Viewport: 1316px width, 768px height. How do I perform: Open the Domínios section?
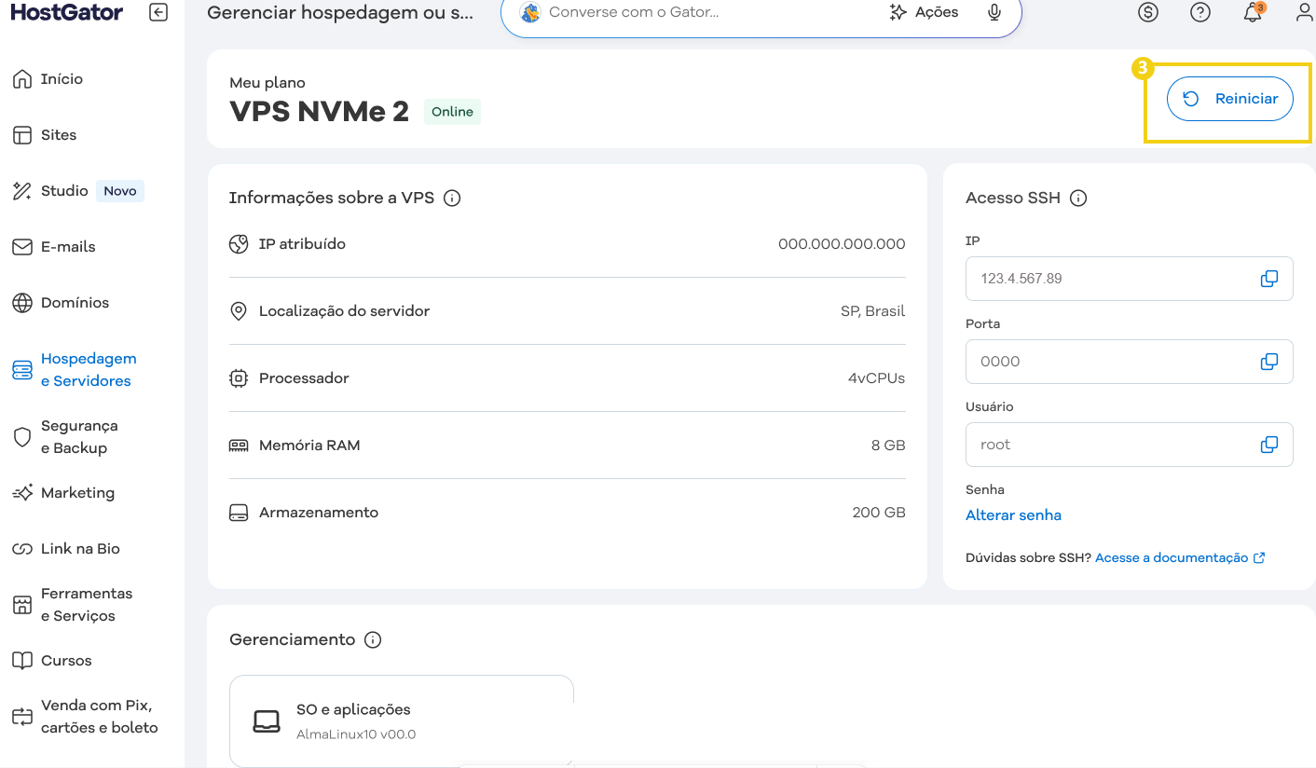75,302
